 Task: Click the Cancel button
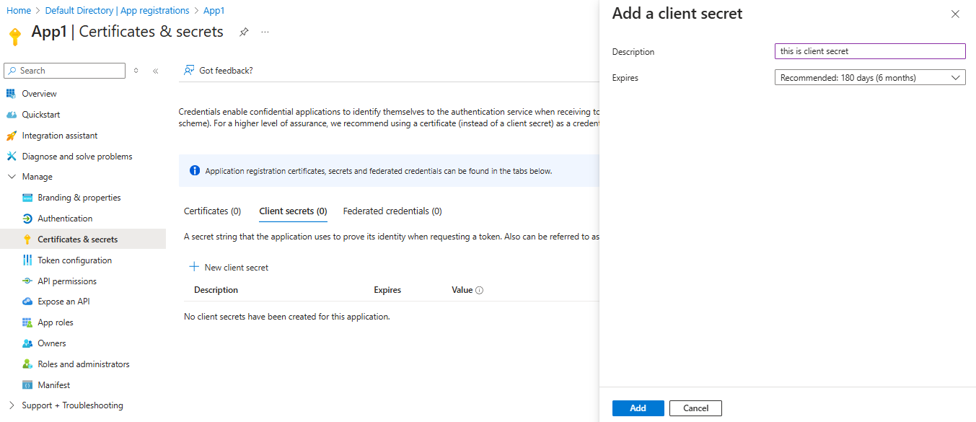tap(695, 408)
